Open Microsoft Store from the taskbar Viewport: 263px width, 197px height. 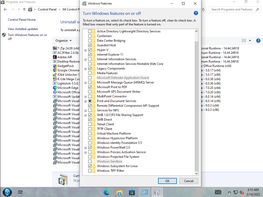pyautogui.click(x=132, y=192)
